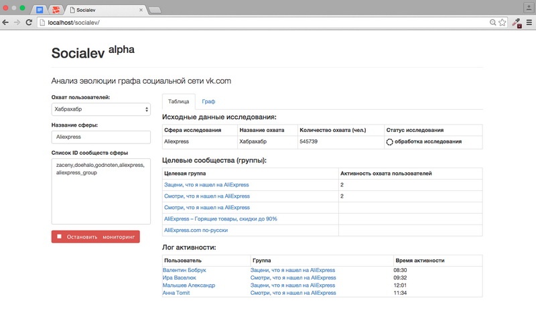Click the Socialev alpha page heading

pos(92,52)
